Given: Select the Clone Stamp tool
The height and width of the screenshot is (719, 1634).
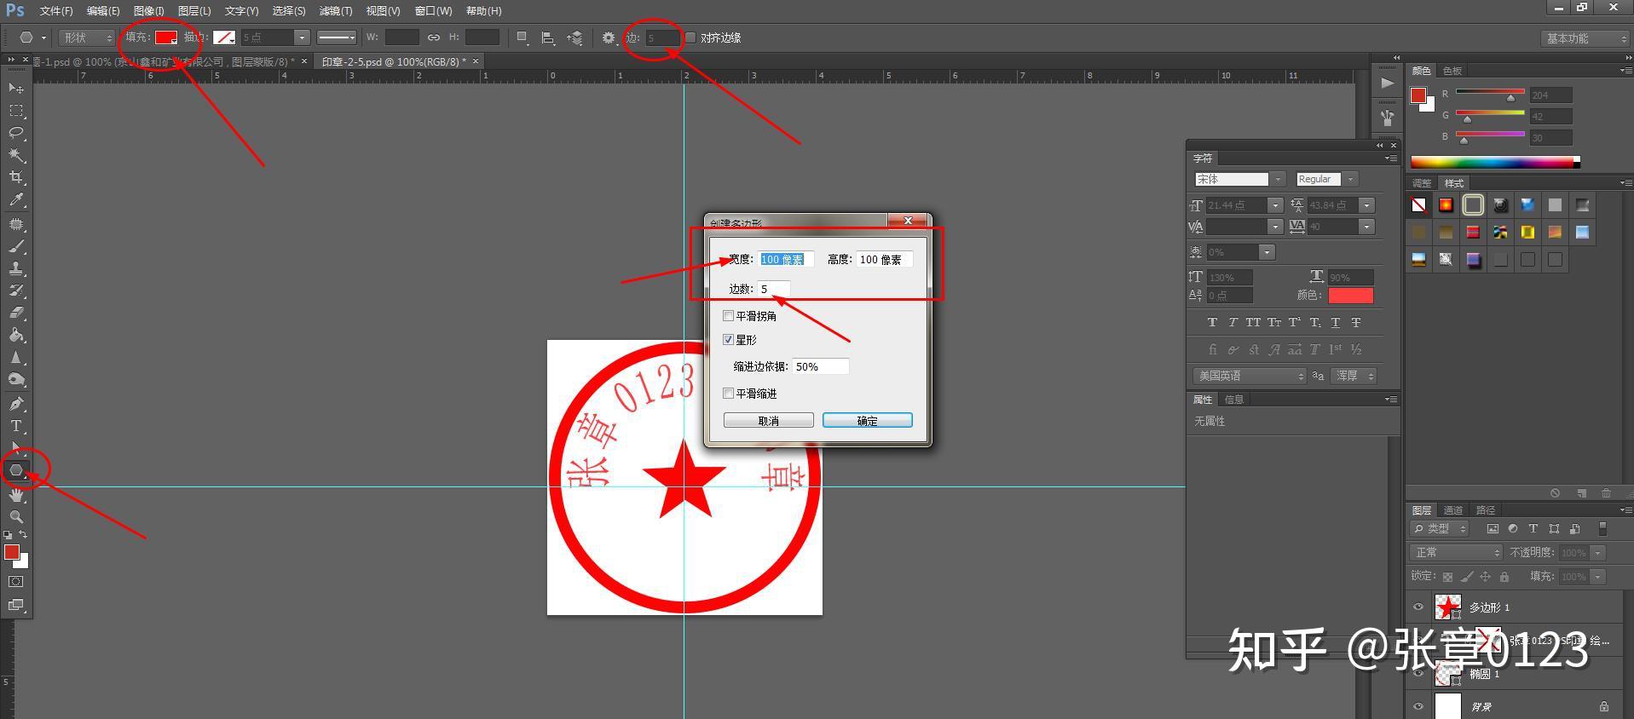Looking at the screenshot, I should click(x=16, y=268).
